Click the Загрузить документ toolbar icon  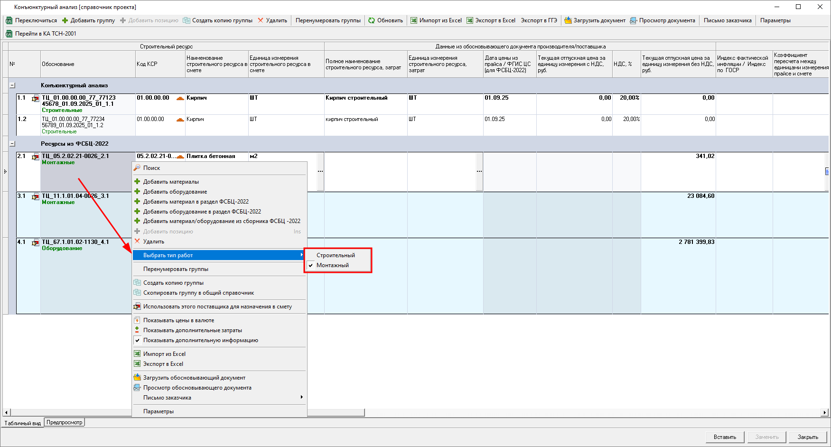pyautogui.click(x=568, y=20)
